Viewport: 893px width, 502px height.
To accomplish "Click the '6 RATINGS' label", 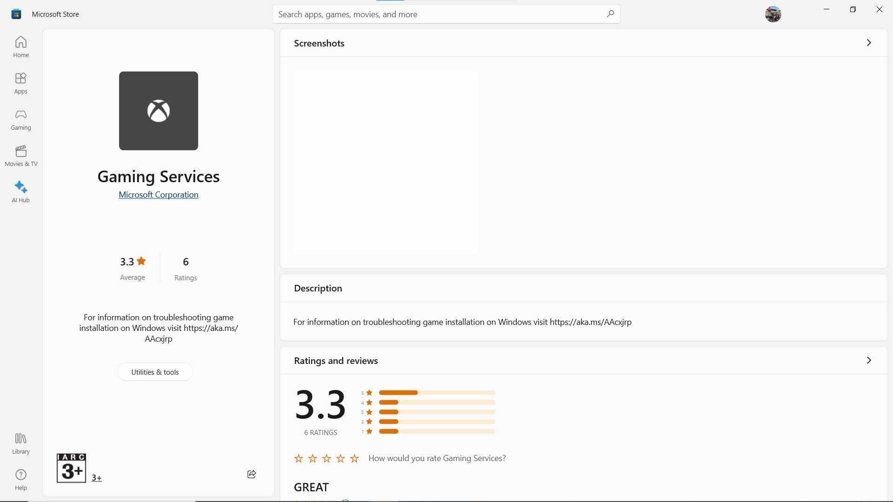I will point(320,433).
